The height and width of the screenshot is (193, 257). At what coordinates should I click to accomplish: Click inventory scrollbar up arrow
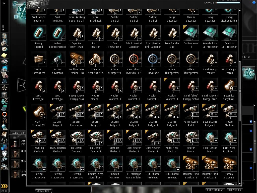click(240, 10)
